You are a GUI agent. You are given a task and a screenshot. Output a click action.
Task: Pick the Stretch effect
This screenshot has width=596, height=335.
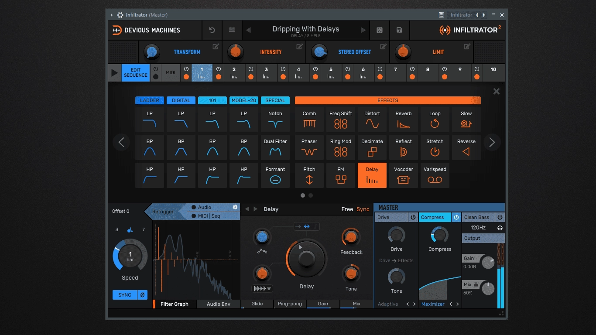[435, 147]
